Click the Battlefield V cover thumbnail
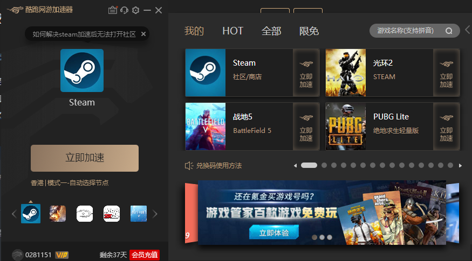Viewport: 472px width, 261px height. 206,126
